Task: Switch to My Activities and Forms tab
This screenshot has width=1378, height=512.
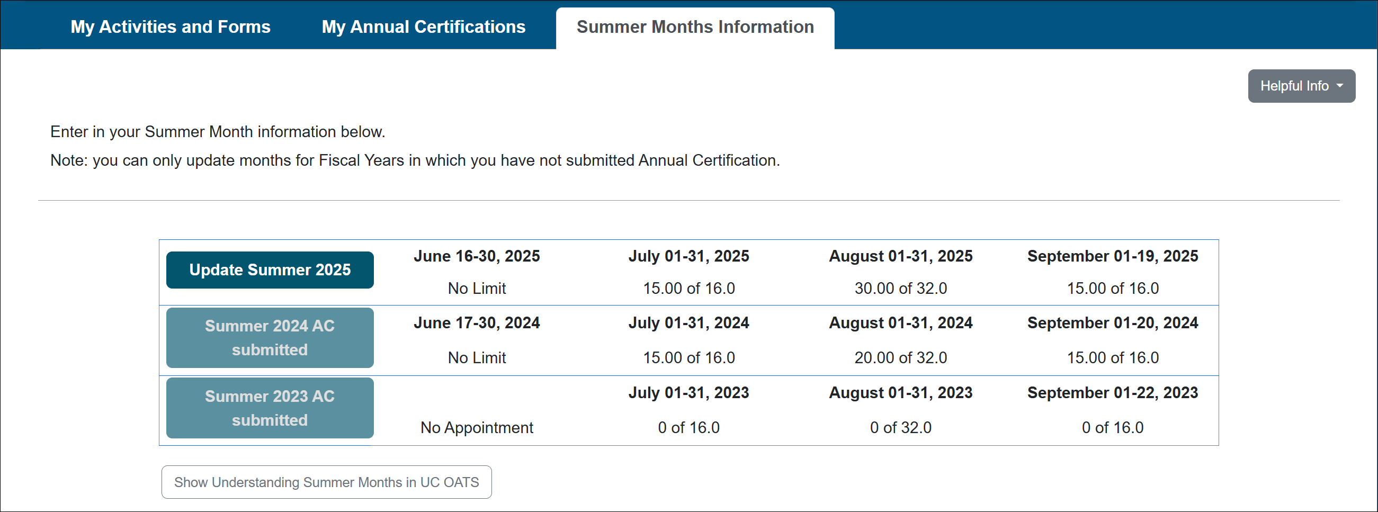Action: 170,26
